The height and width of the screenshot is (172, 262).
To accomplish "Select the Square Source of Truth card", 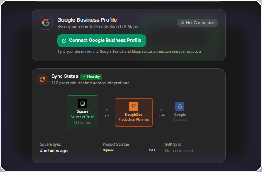I will click(83, 112).
